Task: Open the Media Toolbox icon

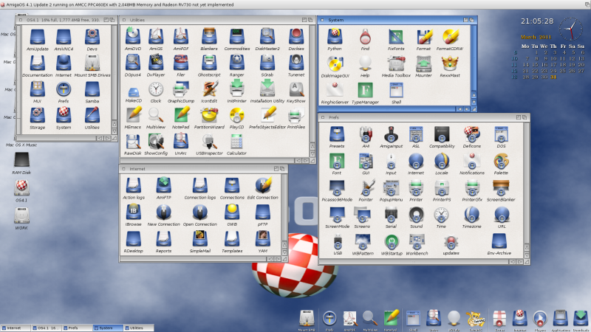Action: (396, 63)
